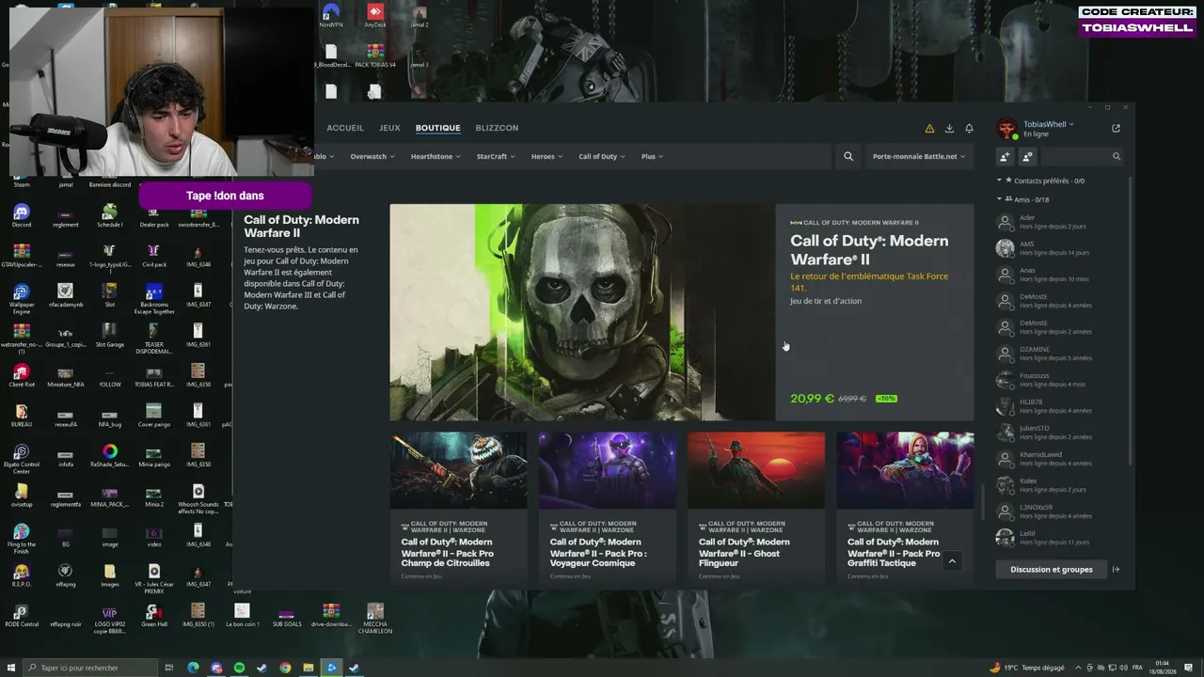
Task: Open the Plus shop dropdown
Action: click(652, 156)
